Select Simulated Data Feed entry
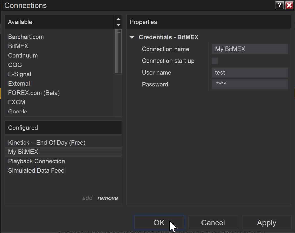The image size is (295, 233). point(63,170)
